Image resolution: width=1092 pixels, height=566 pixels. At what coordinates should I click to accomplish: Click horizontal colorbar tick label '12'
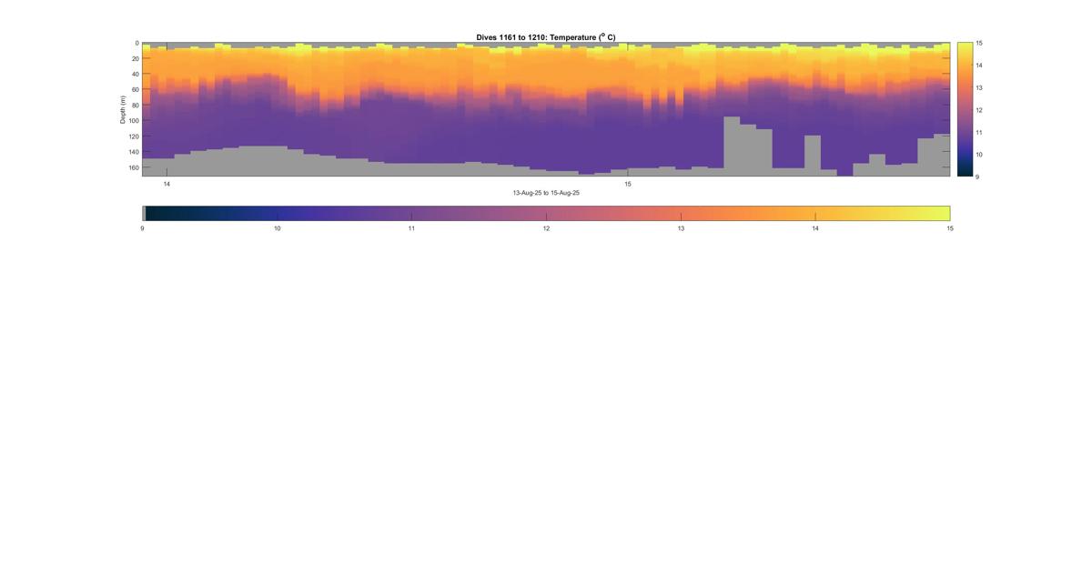pyautogui.click(x=546, y=228)
